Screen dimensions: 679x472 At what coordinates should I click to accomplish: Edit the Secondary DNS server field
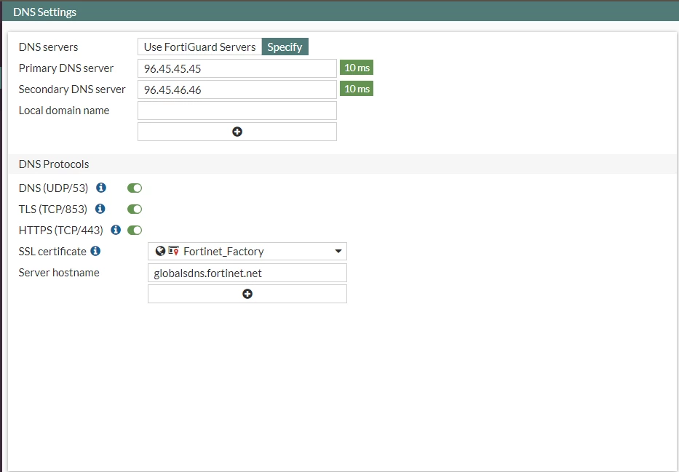[237, 89]
